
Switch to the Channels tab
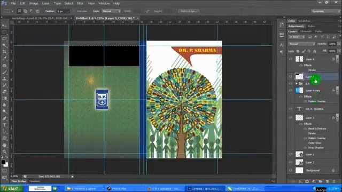click(306, 31)
